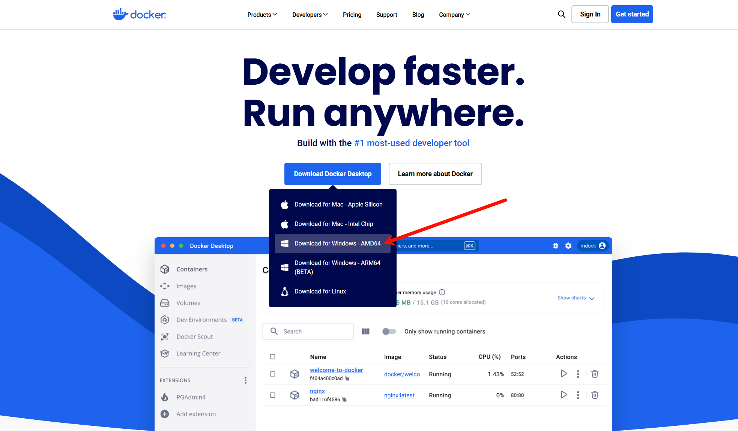Delete the nginx container trash icon
The width and height of the screenshot is (738, 431).
pos(595,395)
